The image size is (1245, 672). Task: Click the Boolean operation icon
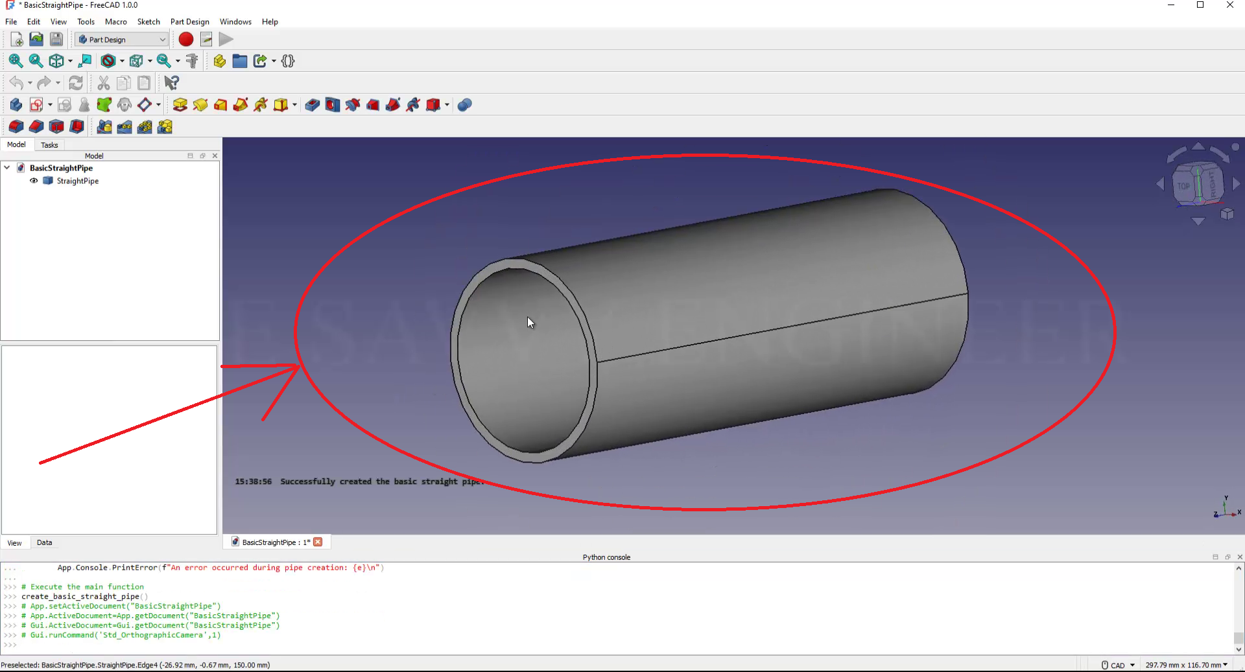pos(464,105)
